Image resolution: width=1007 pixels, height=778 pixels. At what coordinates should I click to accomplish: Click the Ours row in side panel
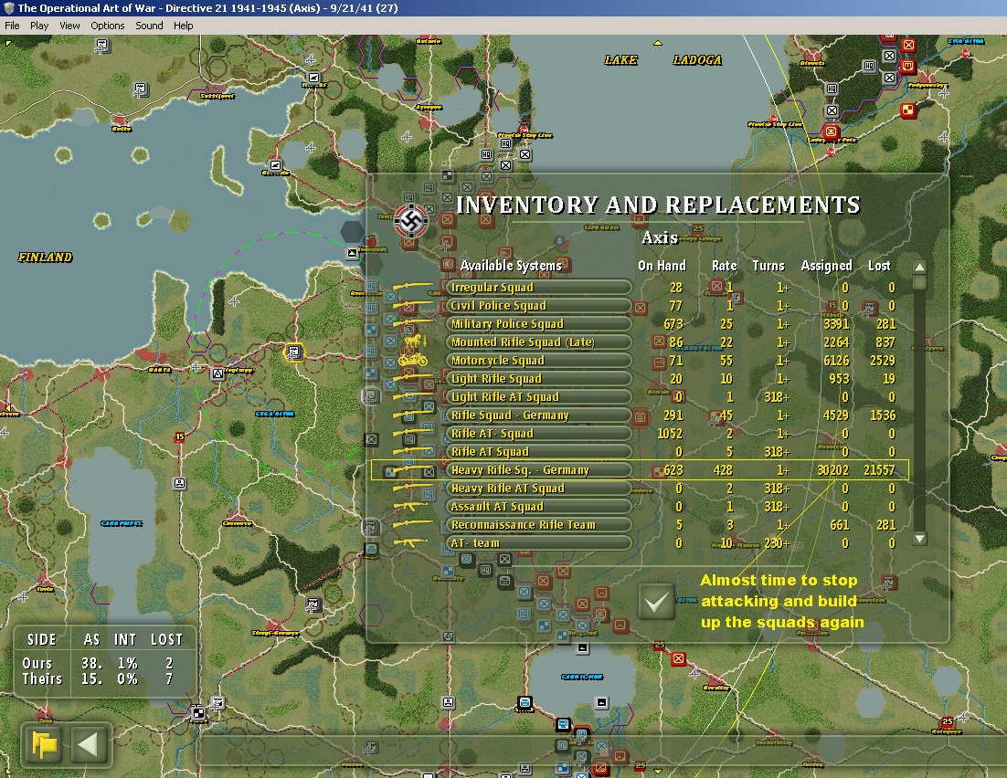[x=97, y=663]
